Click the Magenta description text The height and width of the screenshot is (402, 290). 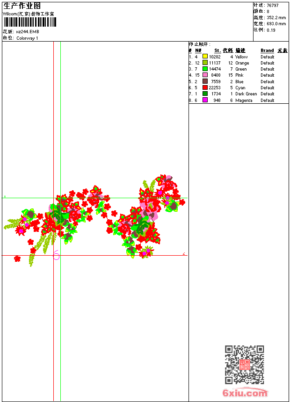244,100
